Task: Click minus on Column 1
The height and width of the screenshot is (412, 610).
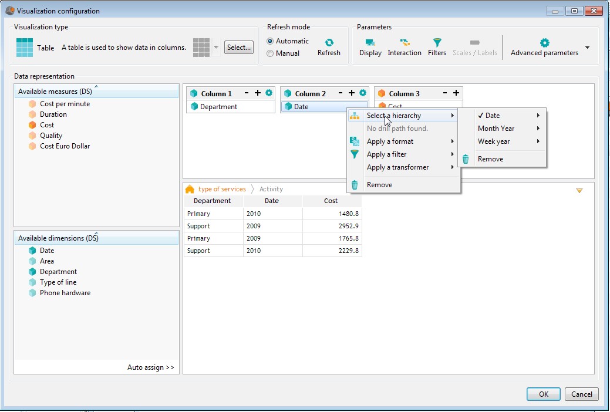Action: tap(247, 93)
